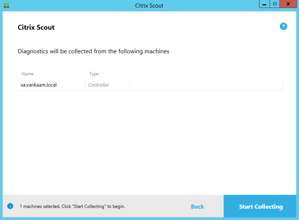Close the Citrix Scout window
The image size is (299, 220).
click(288, 4)
